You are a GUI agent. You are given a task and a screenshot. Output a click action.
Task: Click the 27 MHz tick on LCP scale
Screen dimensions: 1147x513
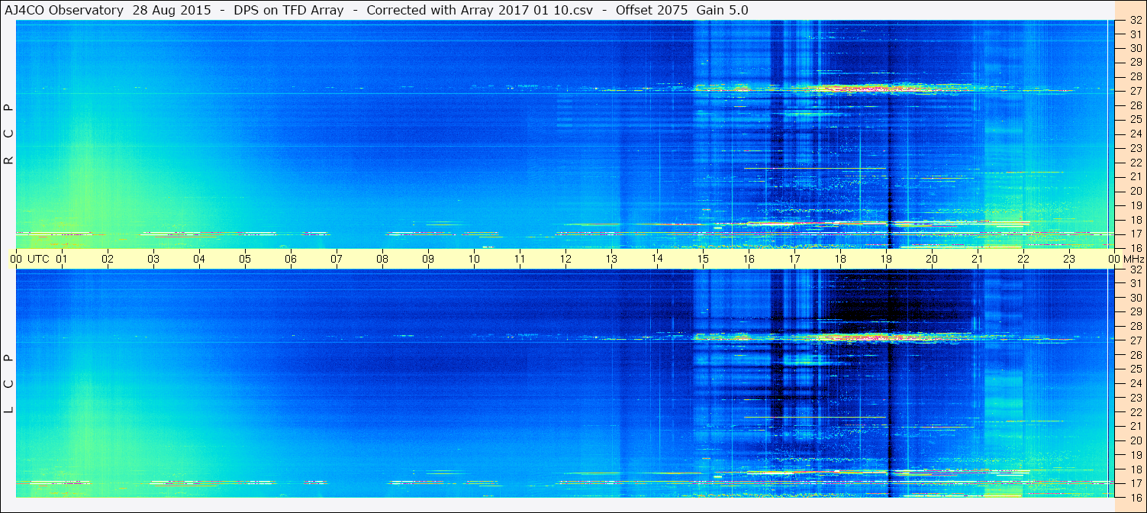[1136, 340]
